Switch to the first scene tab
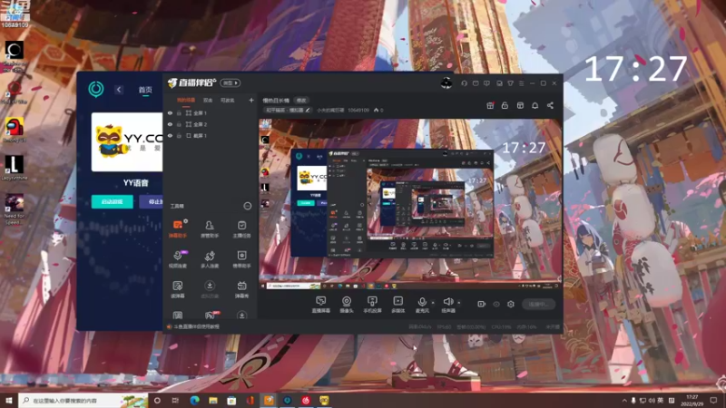726x408 pixels. tap(186, 100)
